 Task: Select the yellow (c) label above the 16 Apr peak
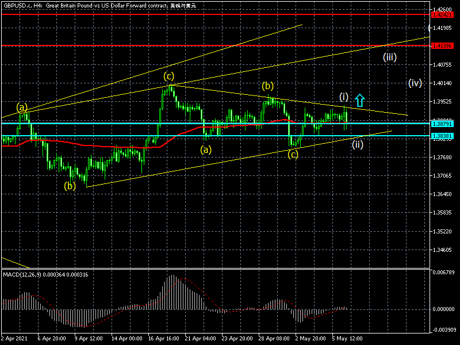pos(169,76)
